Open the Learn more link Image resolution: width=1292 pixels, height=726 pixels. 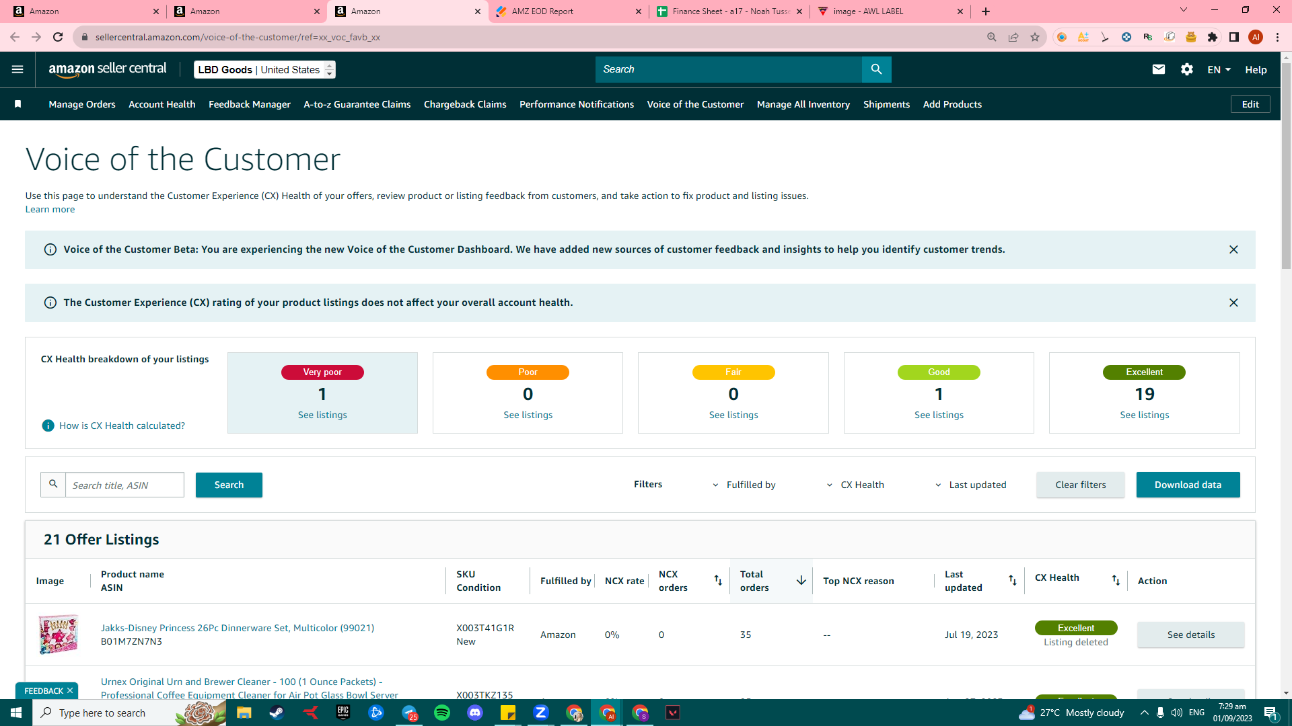tap(50, 209)
